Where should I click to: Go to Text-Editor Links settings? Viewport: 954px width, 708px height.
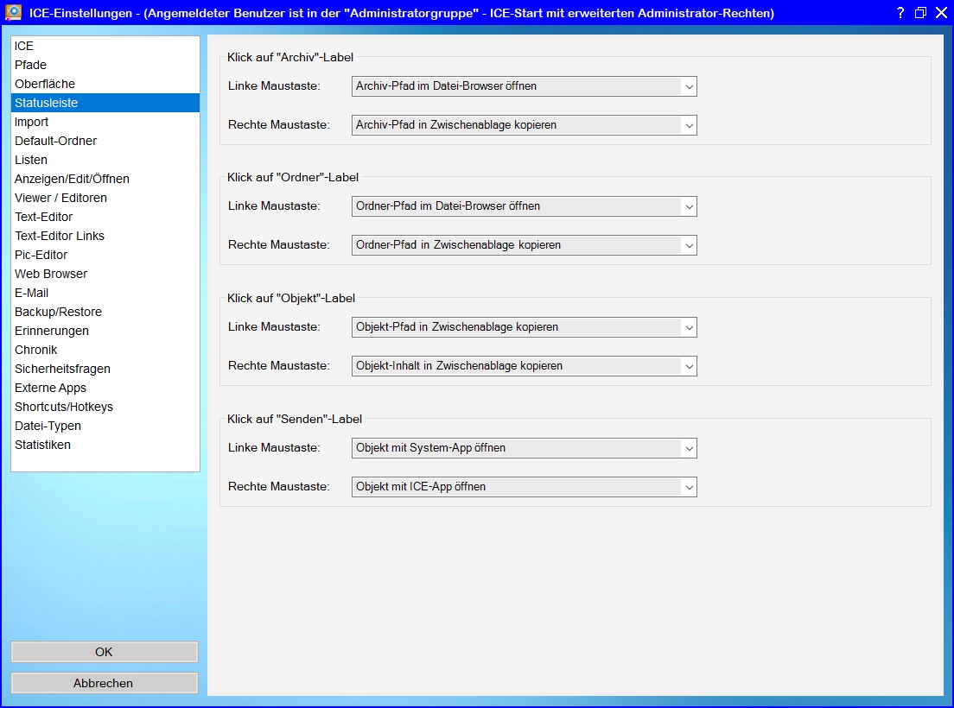[x=105, y=236]
